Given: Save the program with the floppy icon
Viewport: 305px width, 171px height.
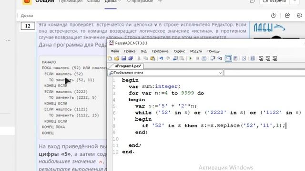Looking at the screenshot, I should 123,58.
